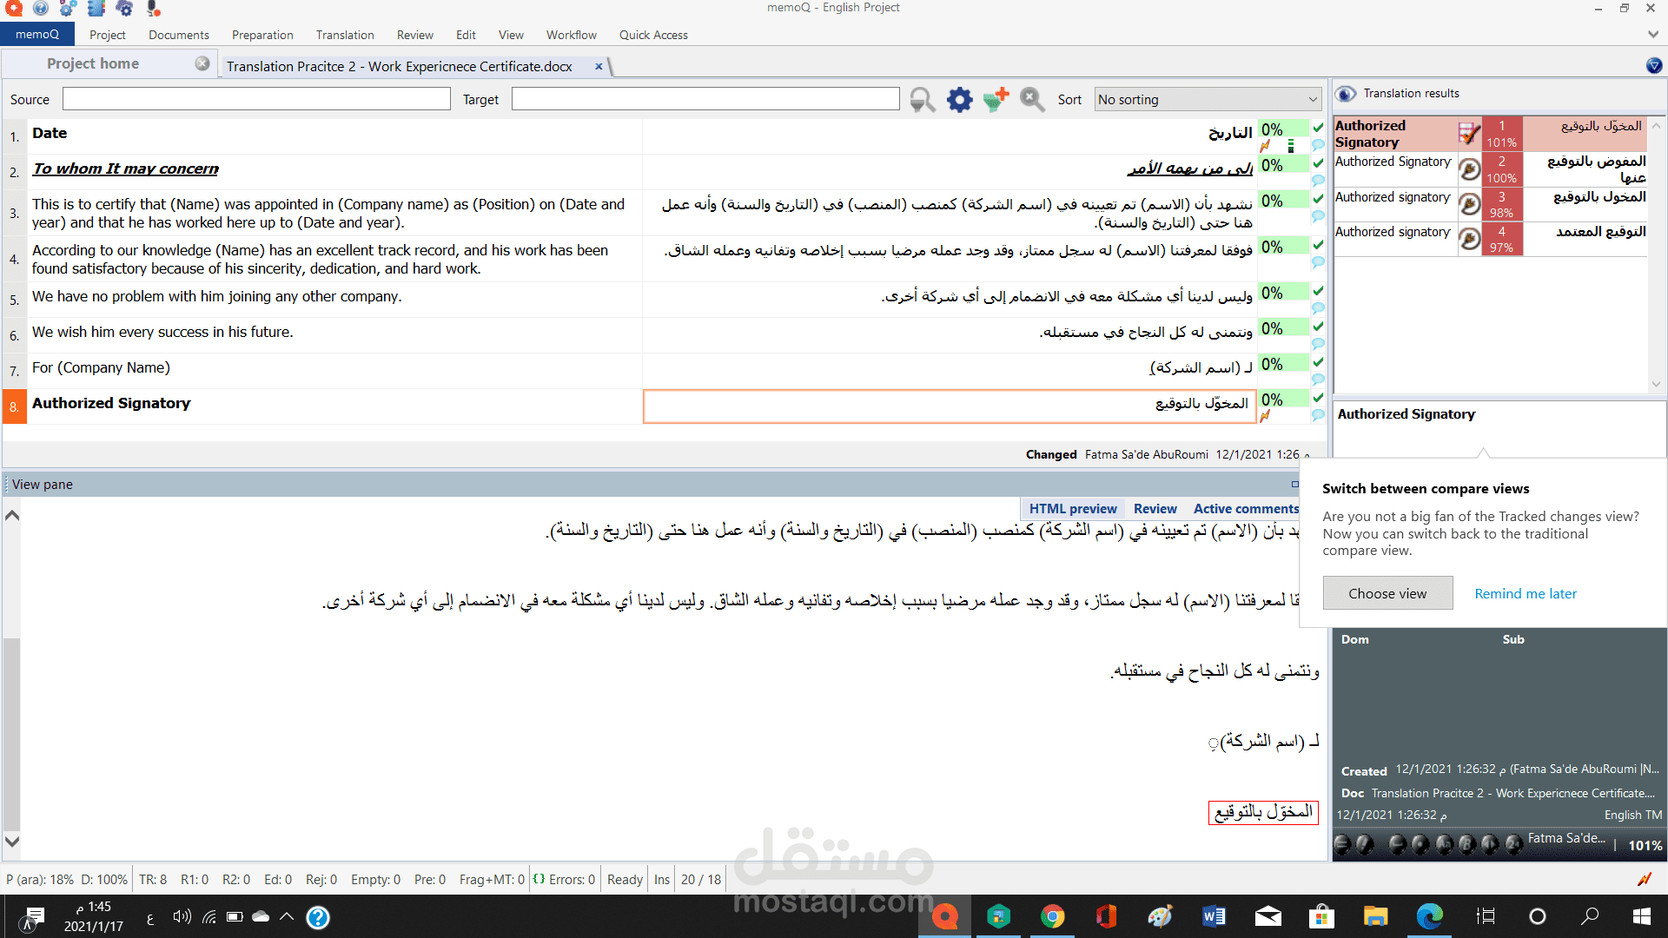Image resolution: width=1668 pixels, height=938 pixels.
Task: Switch to the Project home tab
Action: 93,63
